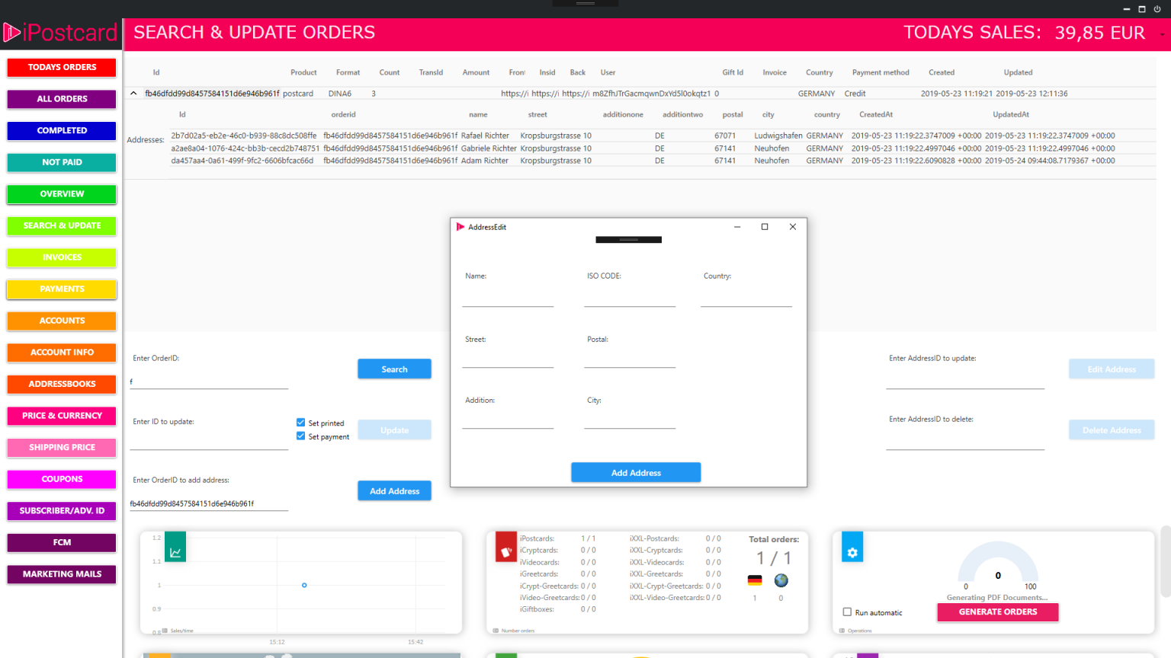Uncheck the Set printed checkbox

[x=300, y=423]
